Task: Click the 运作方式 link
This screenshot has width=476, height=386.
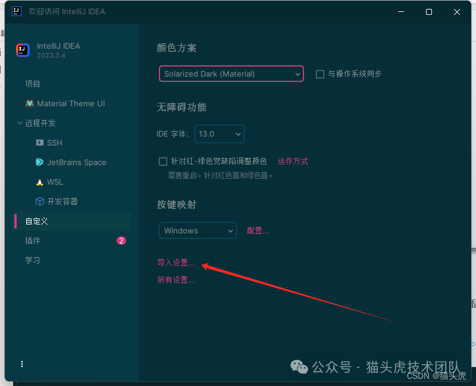Action: tap(293, 161)
